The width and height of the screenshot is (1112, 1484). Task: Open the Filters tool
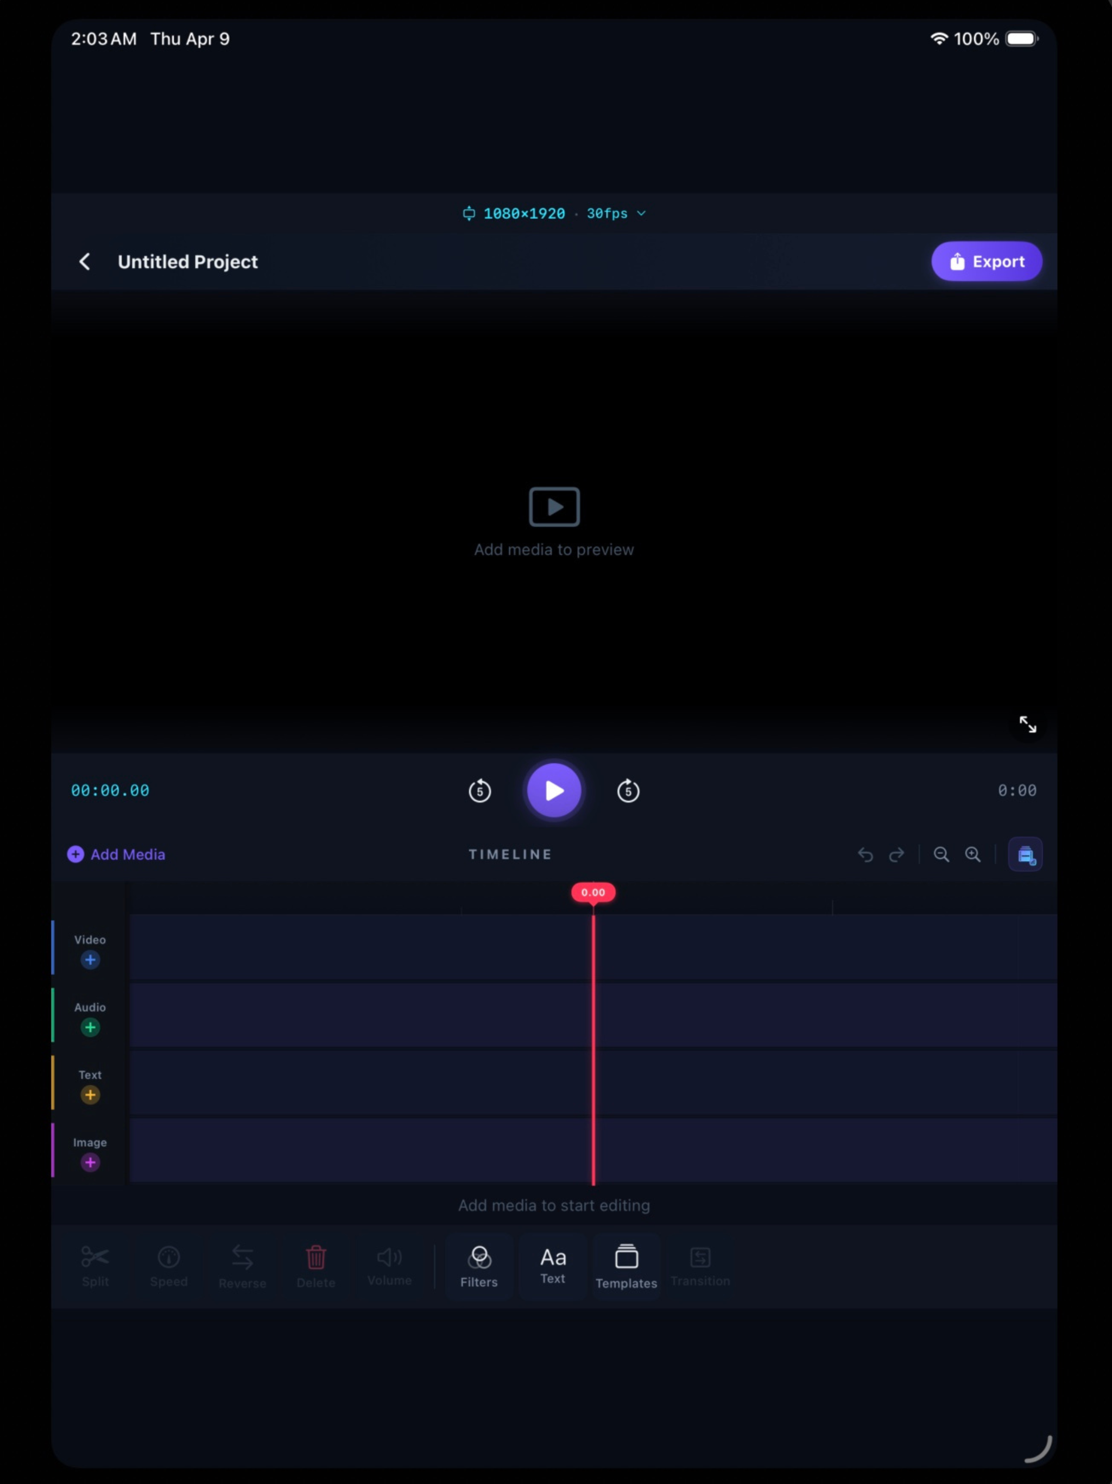click(479, 1267)
